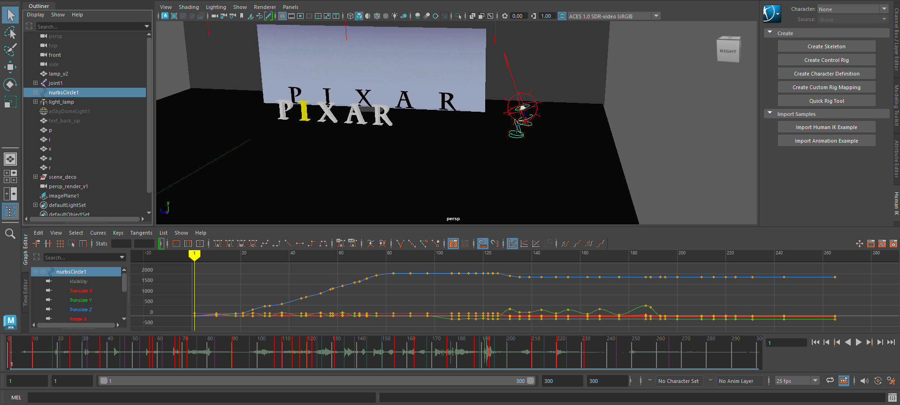Click Create Control Rig button

tap(826, 60)
